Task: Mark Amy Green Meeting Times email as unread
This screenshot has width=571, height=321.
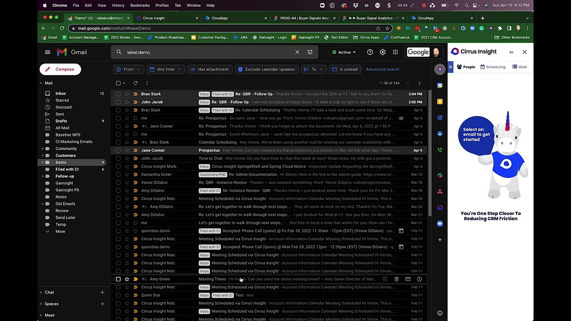Action: 408,279
